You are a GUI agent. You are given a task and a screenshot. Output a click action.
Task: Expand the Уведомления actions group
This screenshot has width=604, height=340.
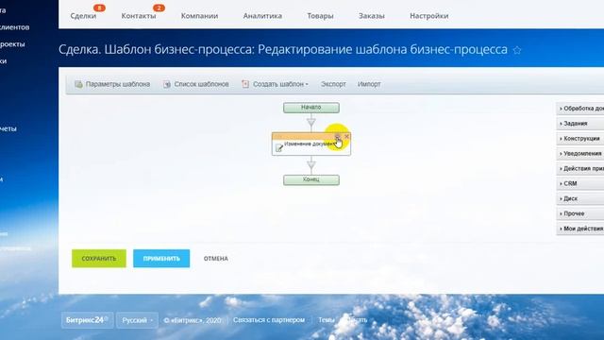580,154
